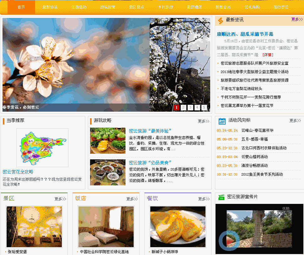The height and width of the screenshot is (255, 304).
Task: Open 云峰山-春花嘉年华 activity link
Action: (257, 130)
